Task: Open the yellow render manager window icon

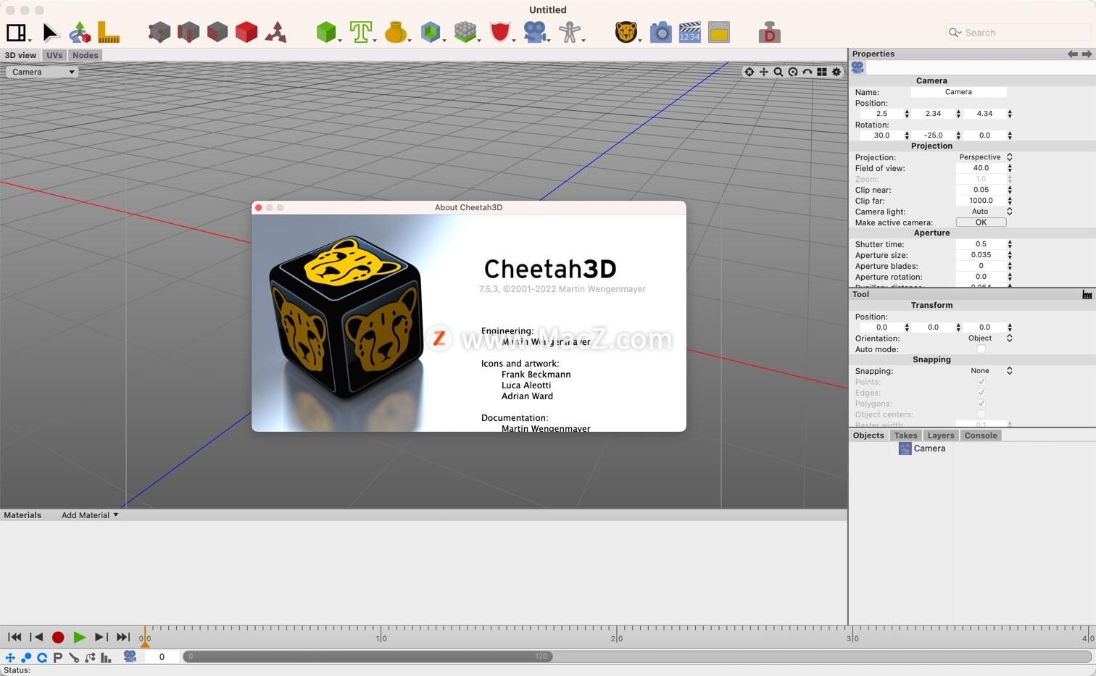Action: click(x=718, y=33)
